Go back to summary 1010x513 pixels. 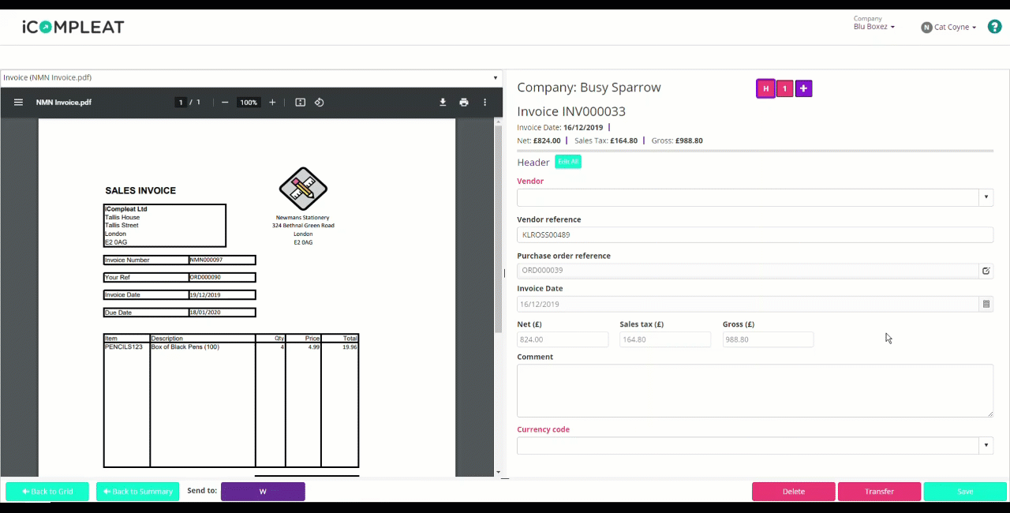pos(138,492)
